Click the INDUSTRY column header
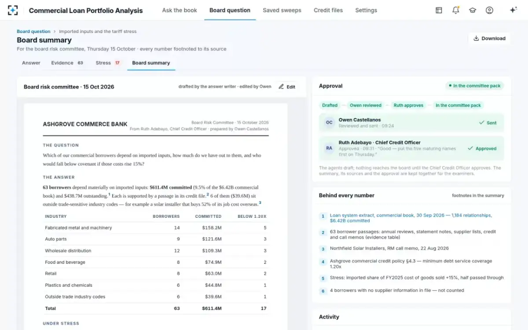This screenshot has height=330, width=528. coord(56,216)
